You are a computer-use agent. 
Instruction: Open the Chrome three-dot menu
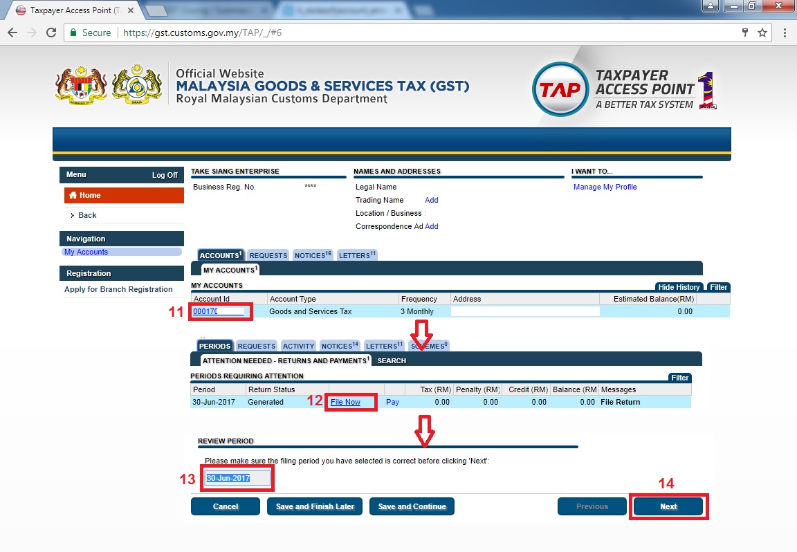[785, 33]
